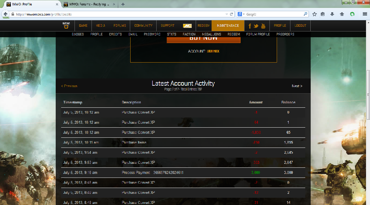Click the Description column header
Screen dimensions: 370x205
(x=131, y=102)
